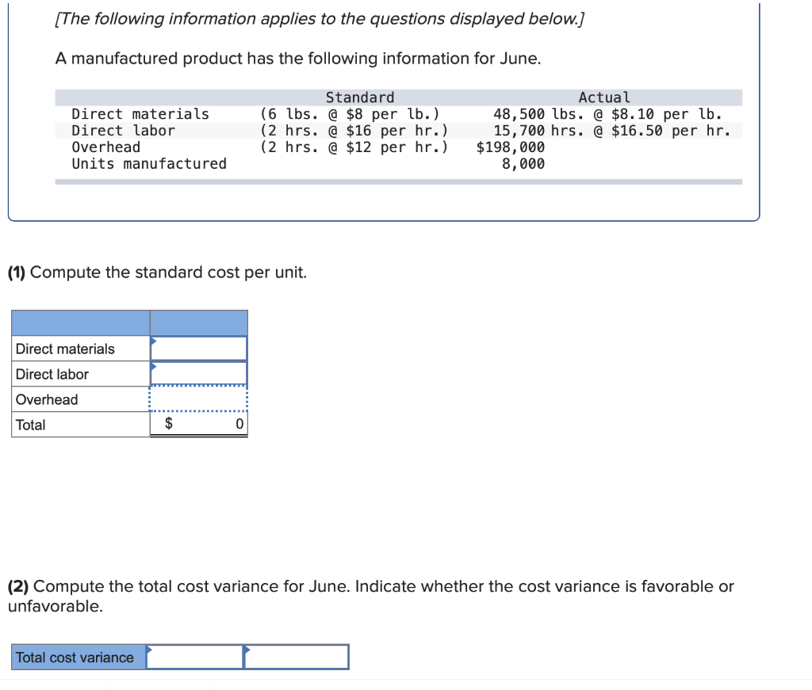Open the favorable/unfavorable variance dropdown cell
Image resolution: width=812 pixels, height=690 pixels.
(297, 657)
